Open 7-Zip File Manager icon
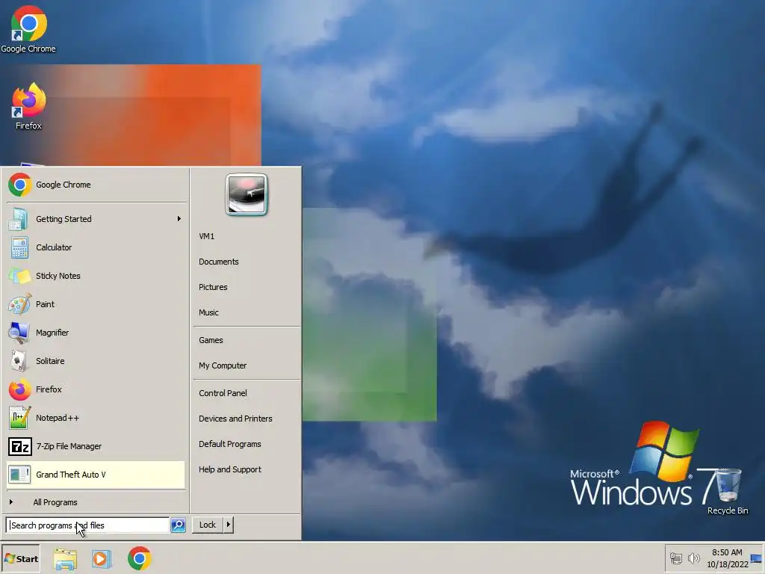This screenshot has width=765, height=574. pyautogui.click(x=19, y=446)
